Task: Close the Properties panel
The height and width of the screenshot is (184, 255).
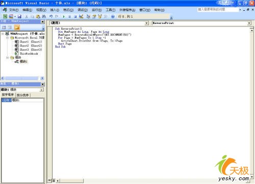Action: pyautogui.click(x=42, y=84)
